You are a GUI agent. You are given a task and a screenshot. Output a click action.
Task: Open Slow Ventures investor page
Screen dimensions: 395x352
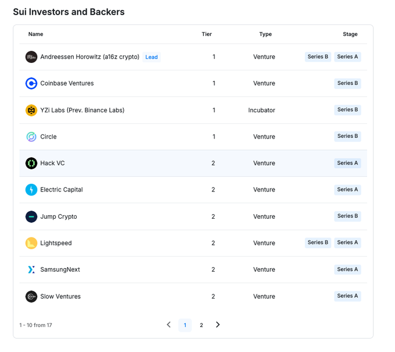60,297
